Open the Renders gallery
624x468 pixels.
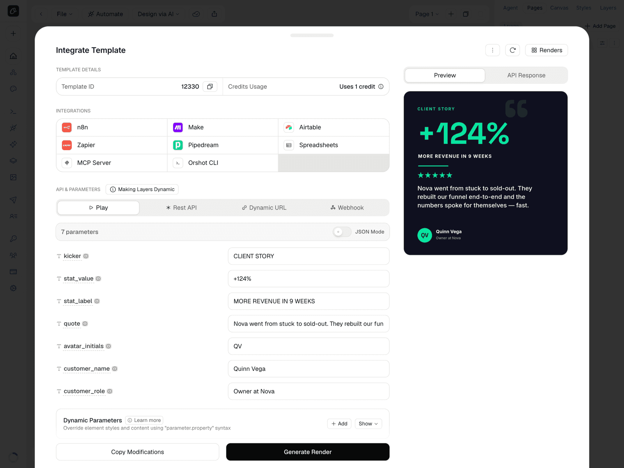point(546,50)
